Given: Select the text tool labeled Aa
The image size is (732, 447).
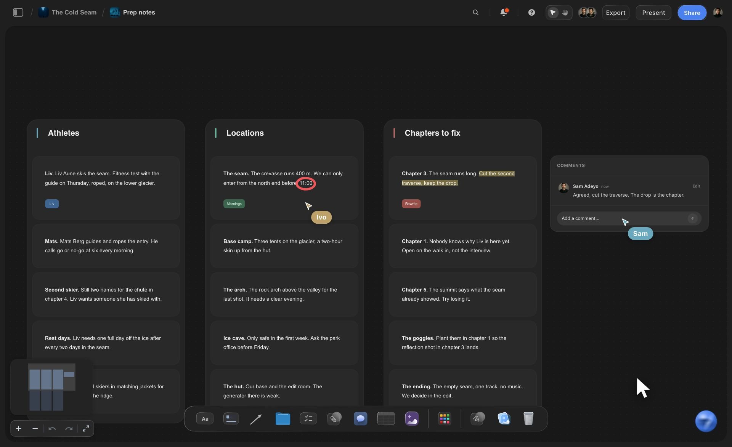Looking at the screenshot, I should tap(205, 419).
